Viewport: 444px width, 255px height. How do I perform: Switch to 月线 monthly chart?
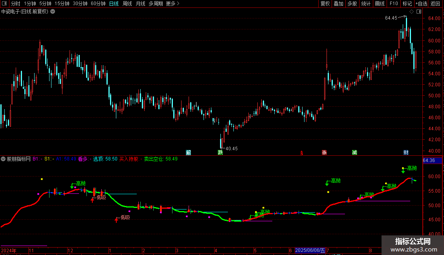click(x=140, y=4)
